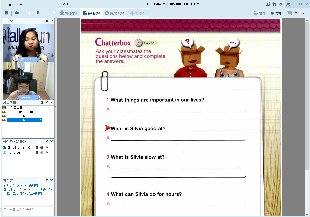This screenshot has height=217, width=310.
Task: Switch to the 동영상공유 tab
Action: click(114, 13)
